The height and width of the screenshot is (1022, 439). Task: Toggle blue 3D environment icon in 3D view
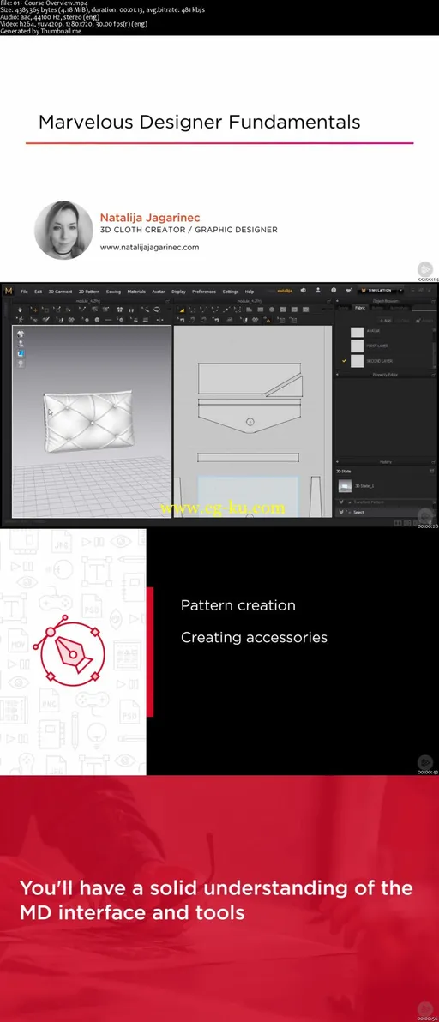tap(21, 353)
